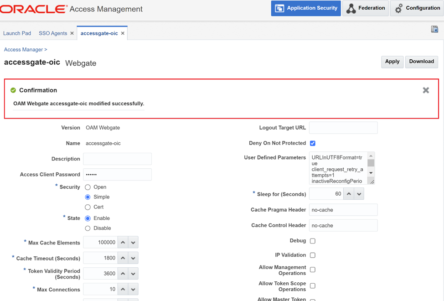Switch to the Launch Pad tab
Viewport: 444px width, 301px height.
[x=17, y=33]
